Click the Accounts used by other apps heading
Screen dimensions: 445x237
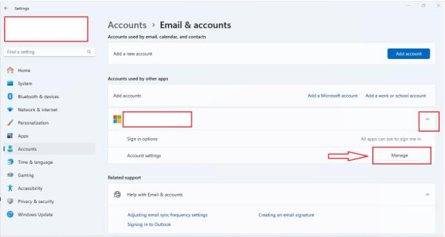138,78
